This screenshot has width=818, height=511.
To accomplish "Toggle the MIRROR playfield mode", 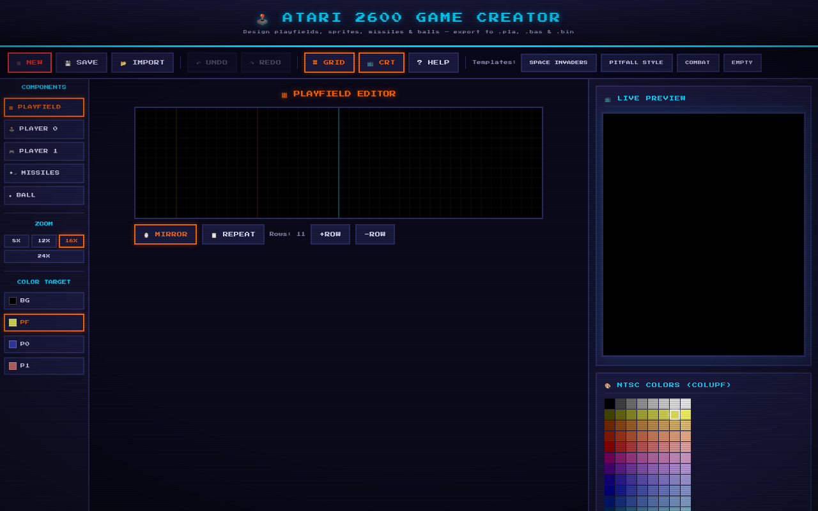I will coord(166,234).
